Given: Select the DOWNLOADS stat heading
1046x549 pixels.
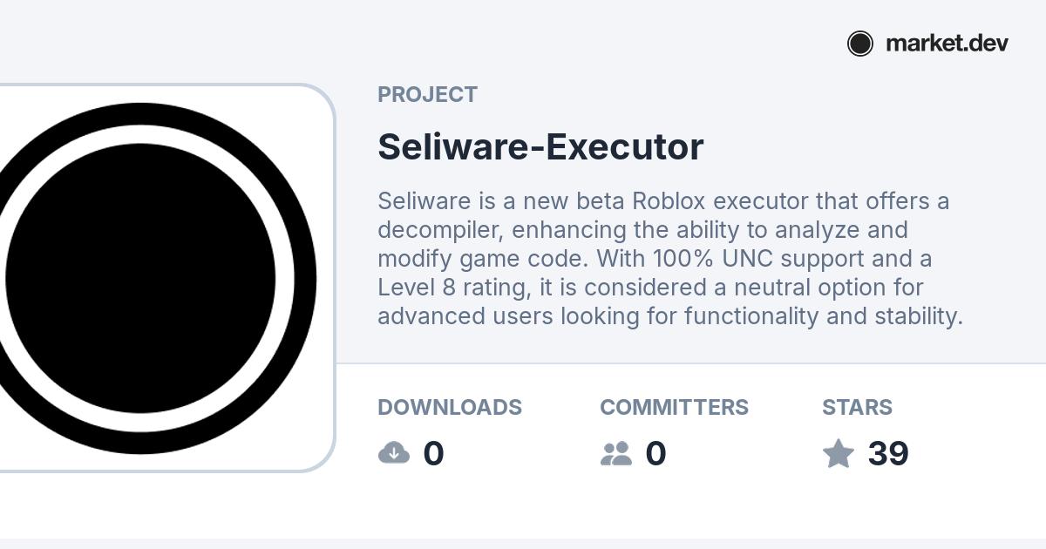Looking at the screenshot, I should (450, 407).
